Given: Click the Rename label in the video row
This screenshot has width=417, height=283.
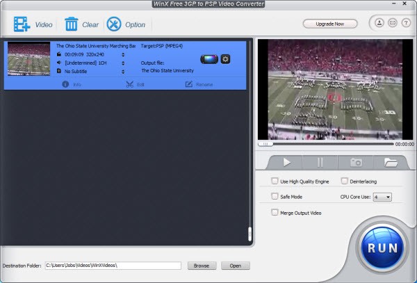Looking at the screenshot, I should 204,85.
